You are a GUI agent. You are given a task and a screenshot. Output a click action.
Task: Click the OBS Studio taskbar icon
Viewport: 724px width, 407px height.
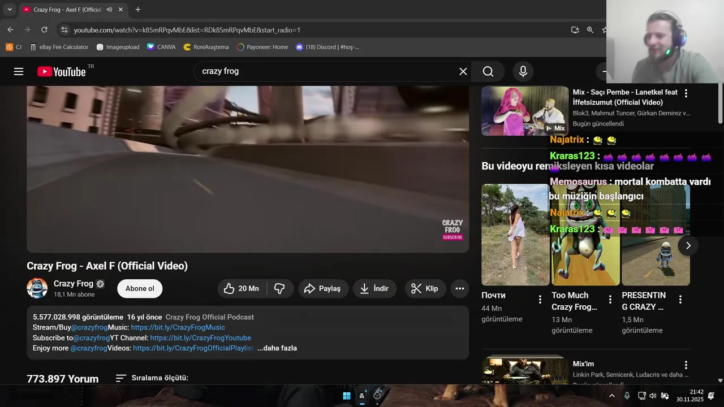click(x=377, y=396)
